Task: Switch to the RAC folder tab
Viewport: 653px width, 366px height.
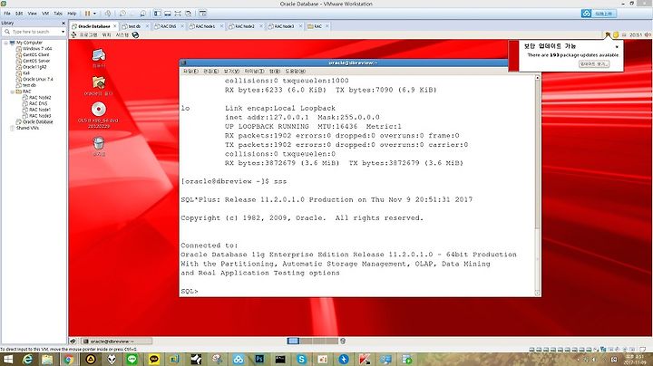Action: pos(317,26)
